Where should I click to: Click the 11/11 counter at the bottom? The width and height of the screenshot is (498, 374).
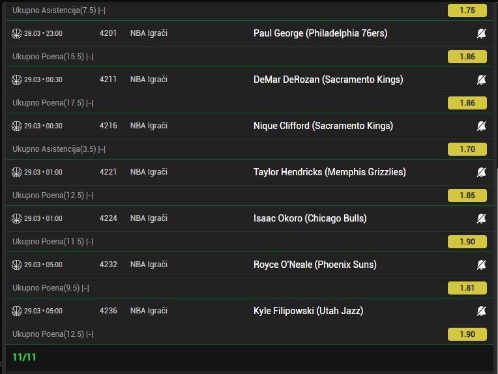tap(24, 357)
